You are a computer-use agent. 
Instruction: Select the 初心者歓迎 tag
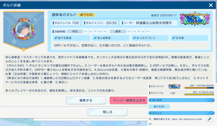click(111, 38)
